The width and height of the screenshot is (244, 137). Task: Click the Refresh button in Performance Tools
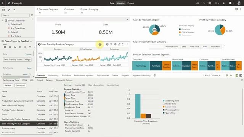8,85
